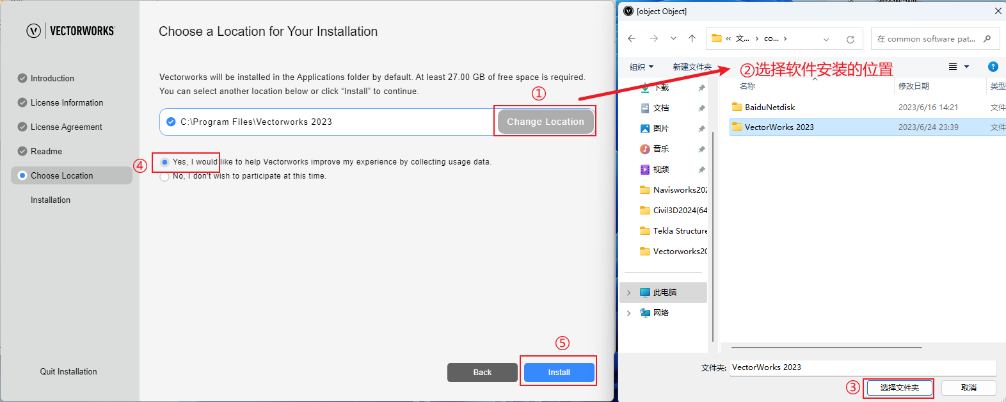Screen dimensions: 1006x402
Task: Expand the '文...' breadcrumb chevron
Action: click(757, 38)
